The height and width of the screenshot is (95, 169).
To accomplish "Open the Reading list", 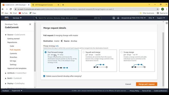I will 162,13.
